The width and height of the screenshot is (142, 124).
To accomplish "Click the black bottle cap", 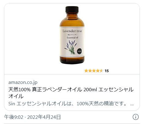I will [x=72, y=9].
